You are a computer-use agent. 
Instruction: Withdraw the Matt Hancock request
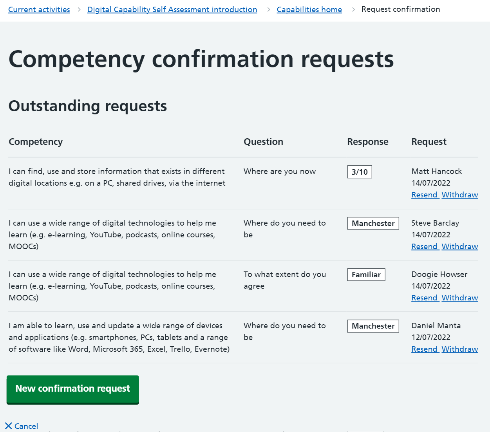(x=459, y=195)
